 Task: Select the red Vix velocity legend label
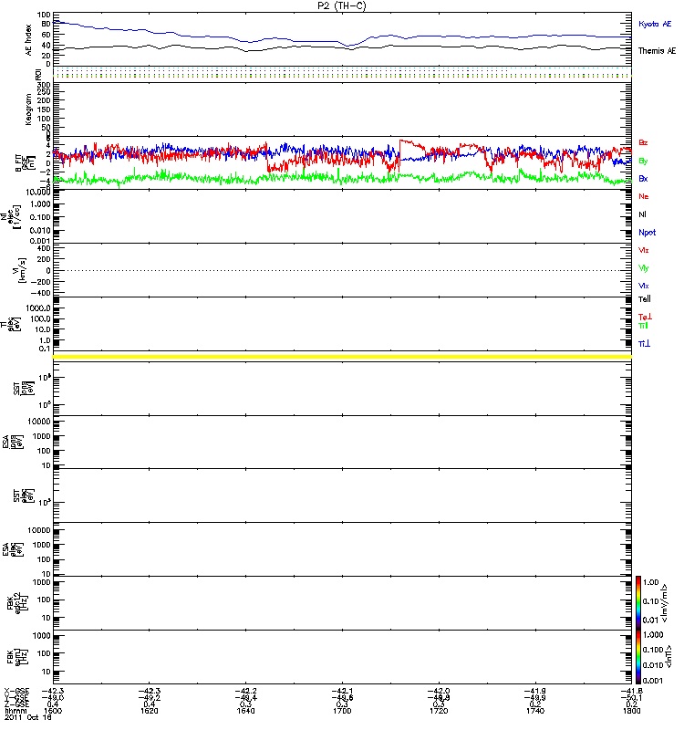pos(644,250)
